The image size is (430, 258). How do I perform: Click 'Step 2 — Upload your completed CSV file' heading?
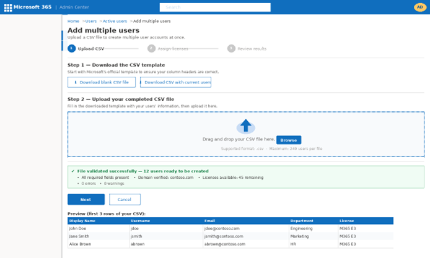tap(121, 99)
